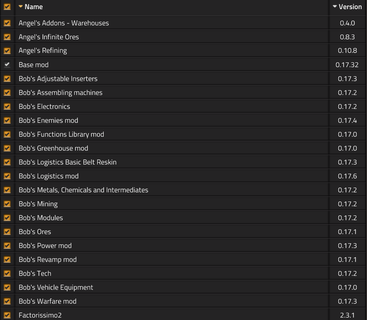Sort mods by the Name column header
The height and width of the screenshot is (320, 367).
pyautogui.click(x=31, y=7)
